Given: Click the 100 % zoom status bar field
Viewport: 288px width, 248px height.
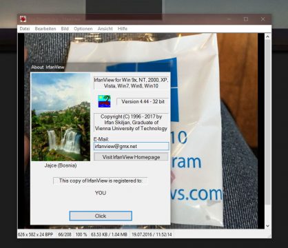Looking at the screenshot, I should [81, 234].
